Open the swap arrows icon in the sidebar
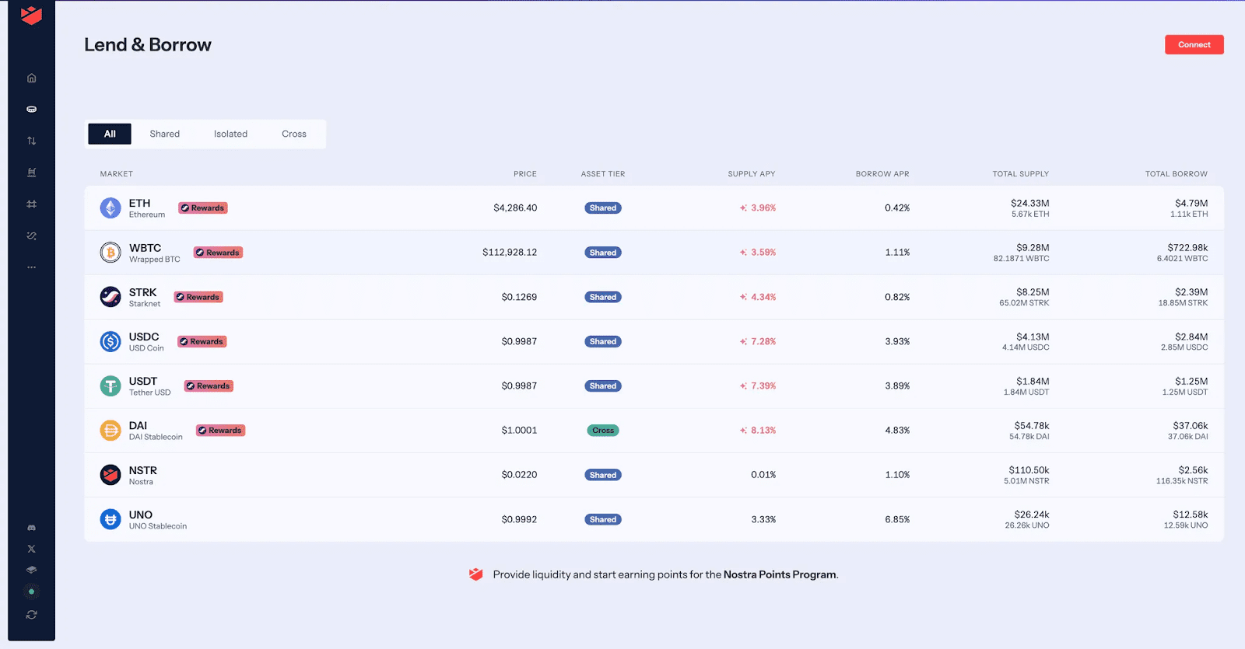Screen dimensions: 1245x649 click(x=31, y=141)
